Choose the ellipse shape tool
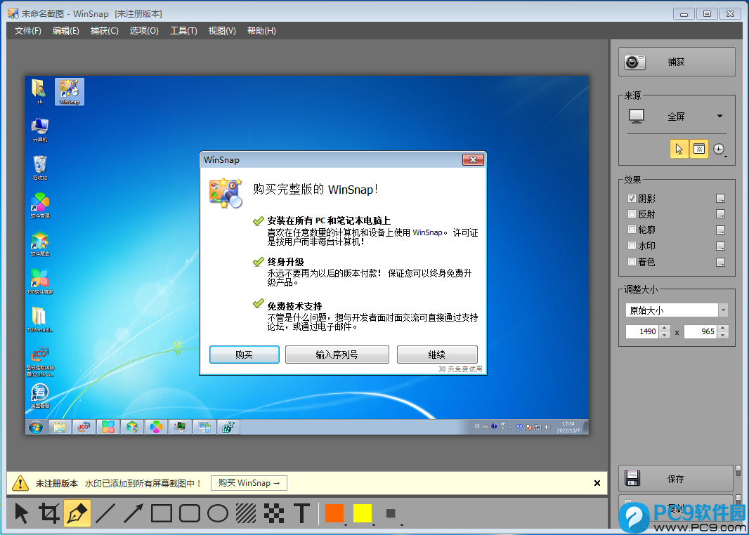 (218, 513)
